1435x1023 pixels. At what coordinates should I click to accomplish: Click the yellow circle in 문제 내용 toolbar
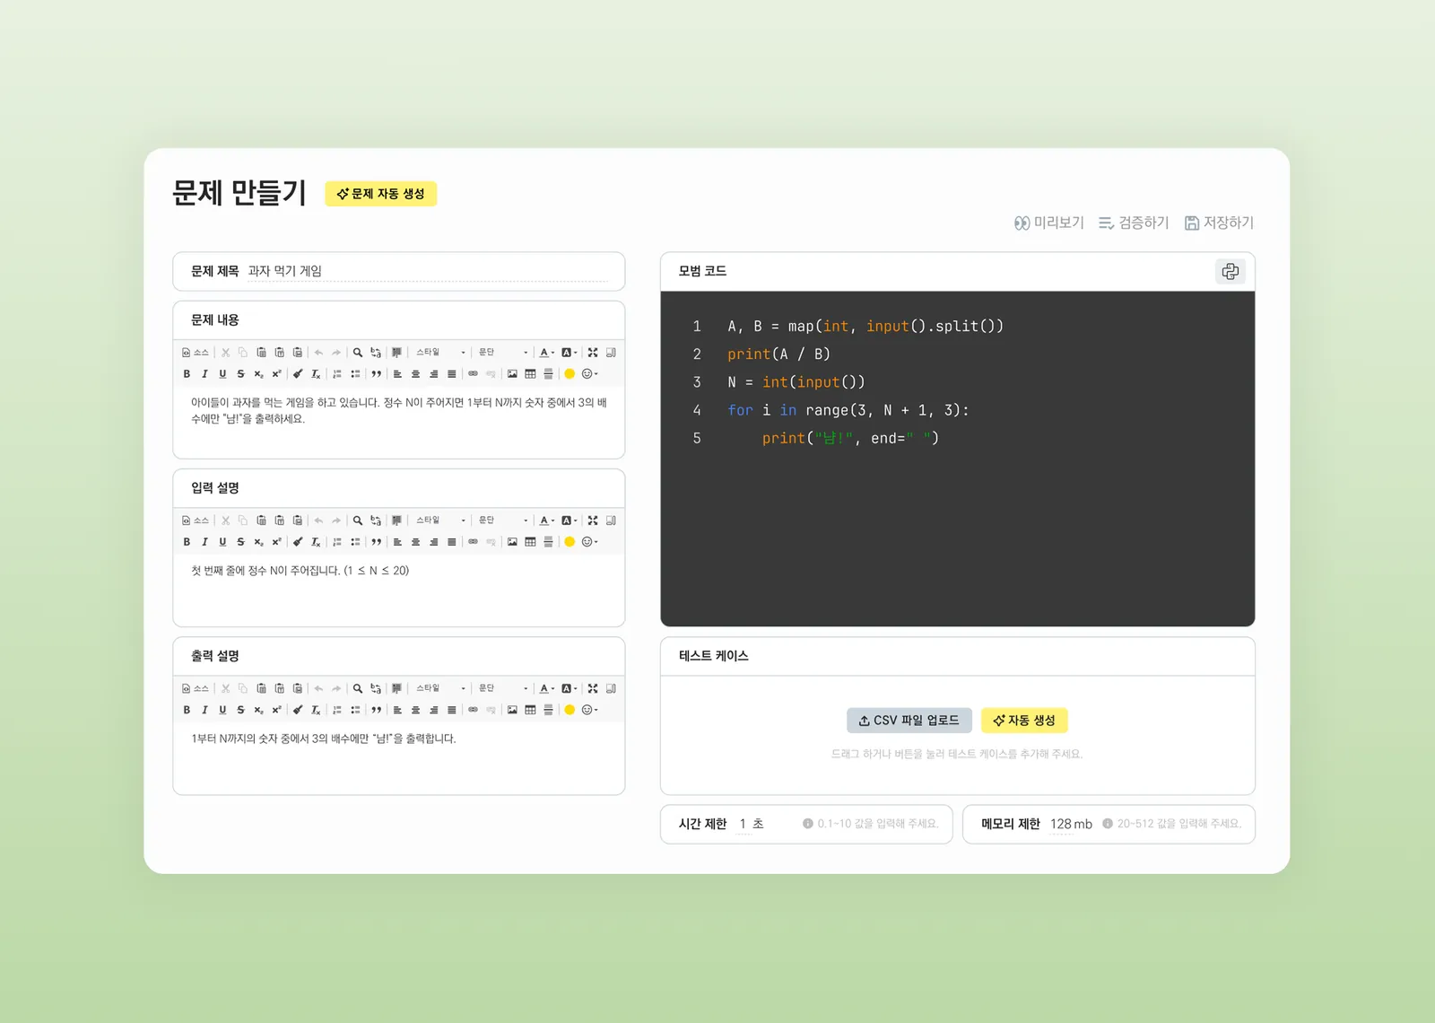pyautogui.click(x=570, y=374)
